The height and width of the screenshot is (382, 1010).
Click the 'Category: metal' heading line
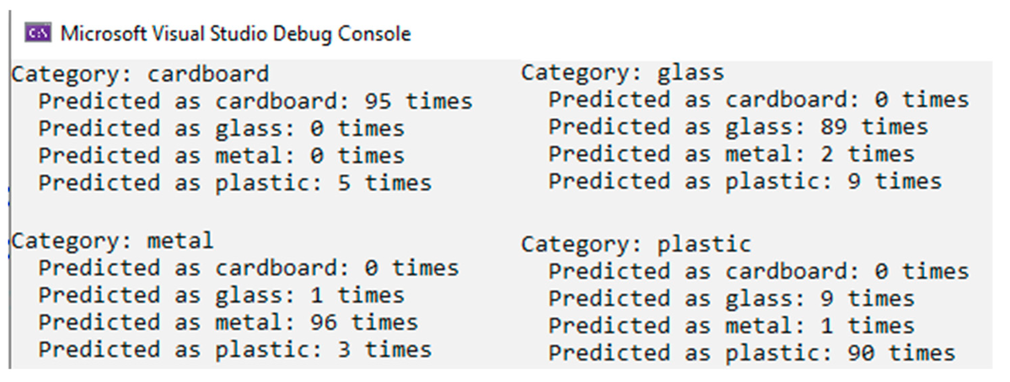click(112, 241)
